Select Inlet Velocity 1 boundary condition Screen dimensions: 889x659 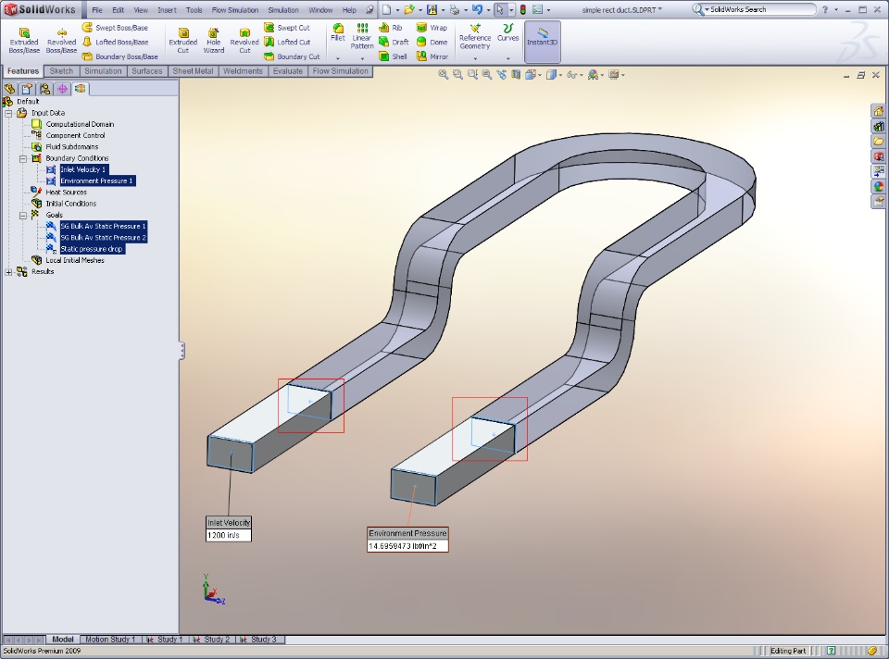(x=82, y=169)
